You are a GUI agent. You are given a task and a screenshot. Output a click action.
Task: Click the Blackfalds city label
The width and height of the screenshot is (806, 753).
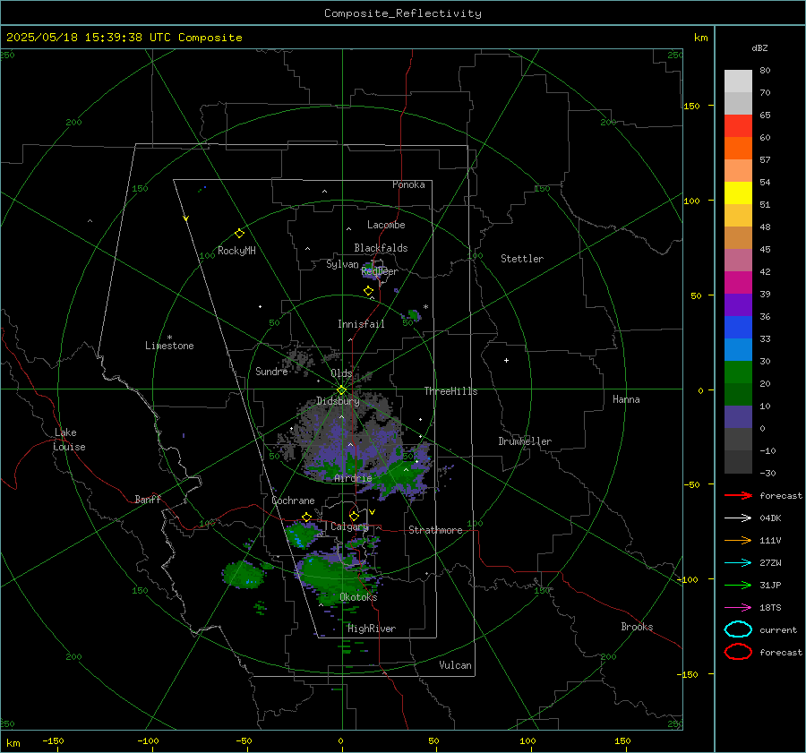coord(381,248)
